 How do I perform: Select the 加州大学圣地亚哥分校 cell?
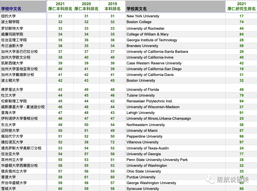(x=19, y=69)
